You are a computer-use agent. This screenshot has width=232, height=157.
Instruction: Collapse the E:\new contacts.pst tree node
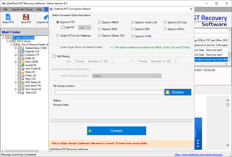(x=3, y=38)
